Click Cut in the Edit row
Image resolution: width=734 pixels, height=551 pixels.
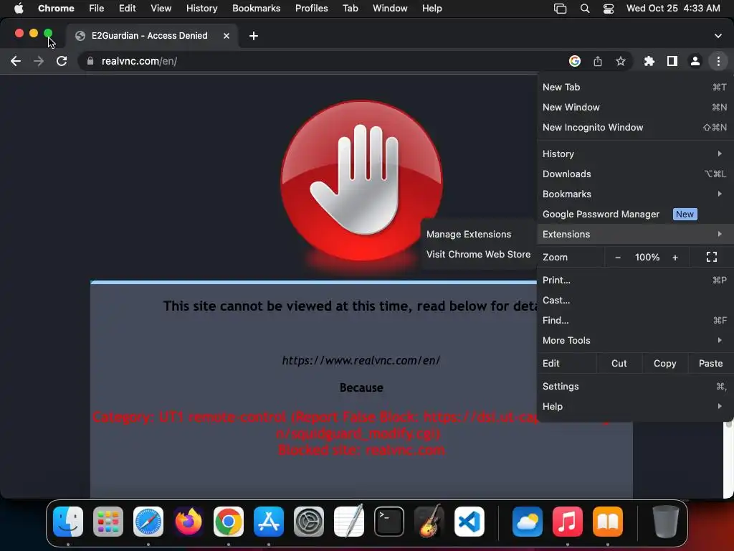tap(619, 364)
